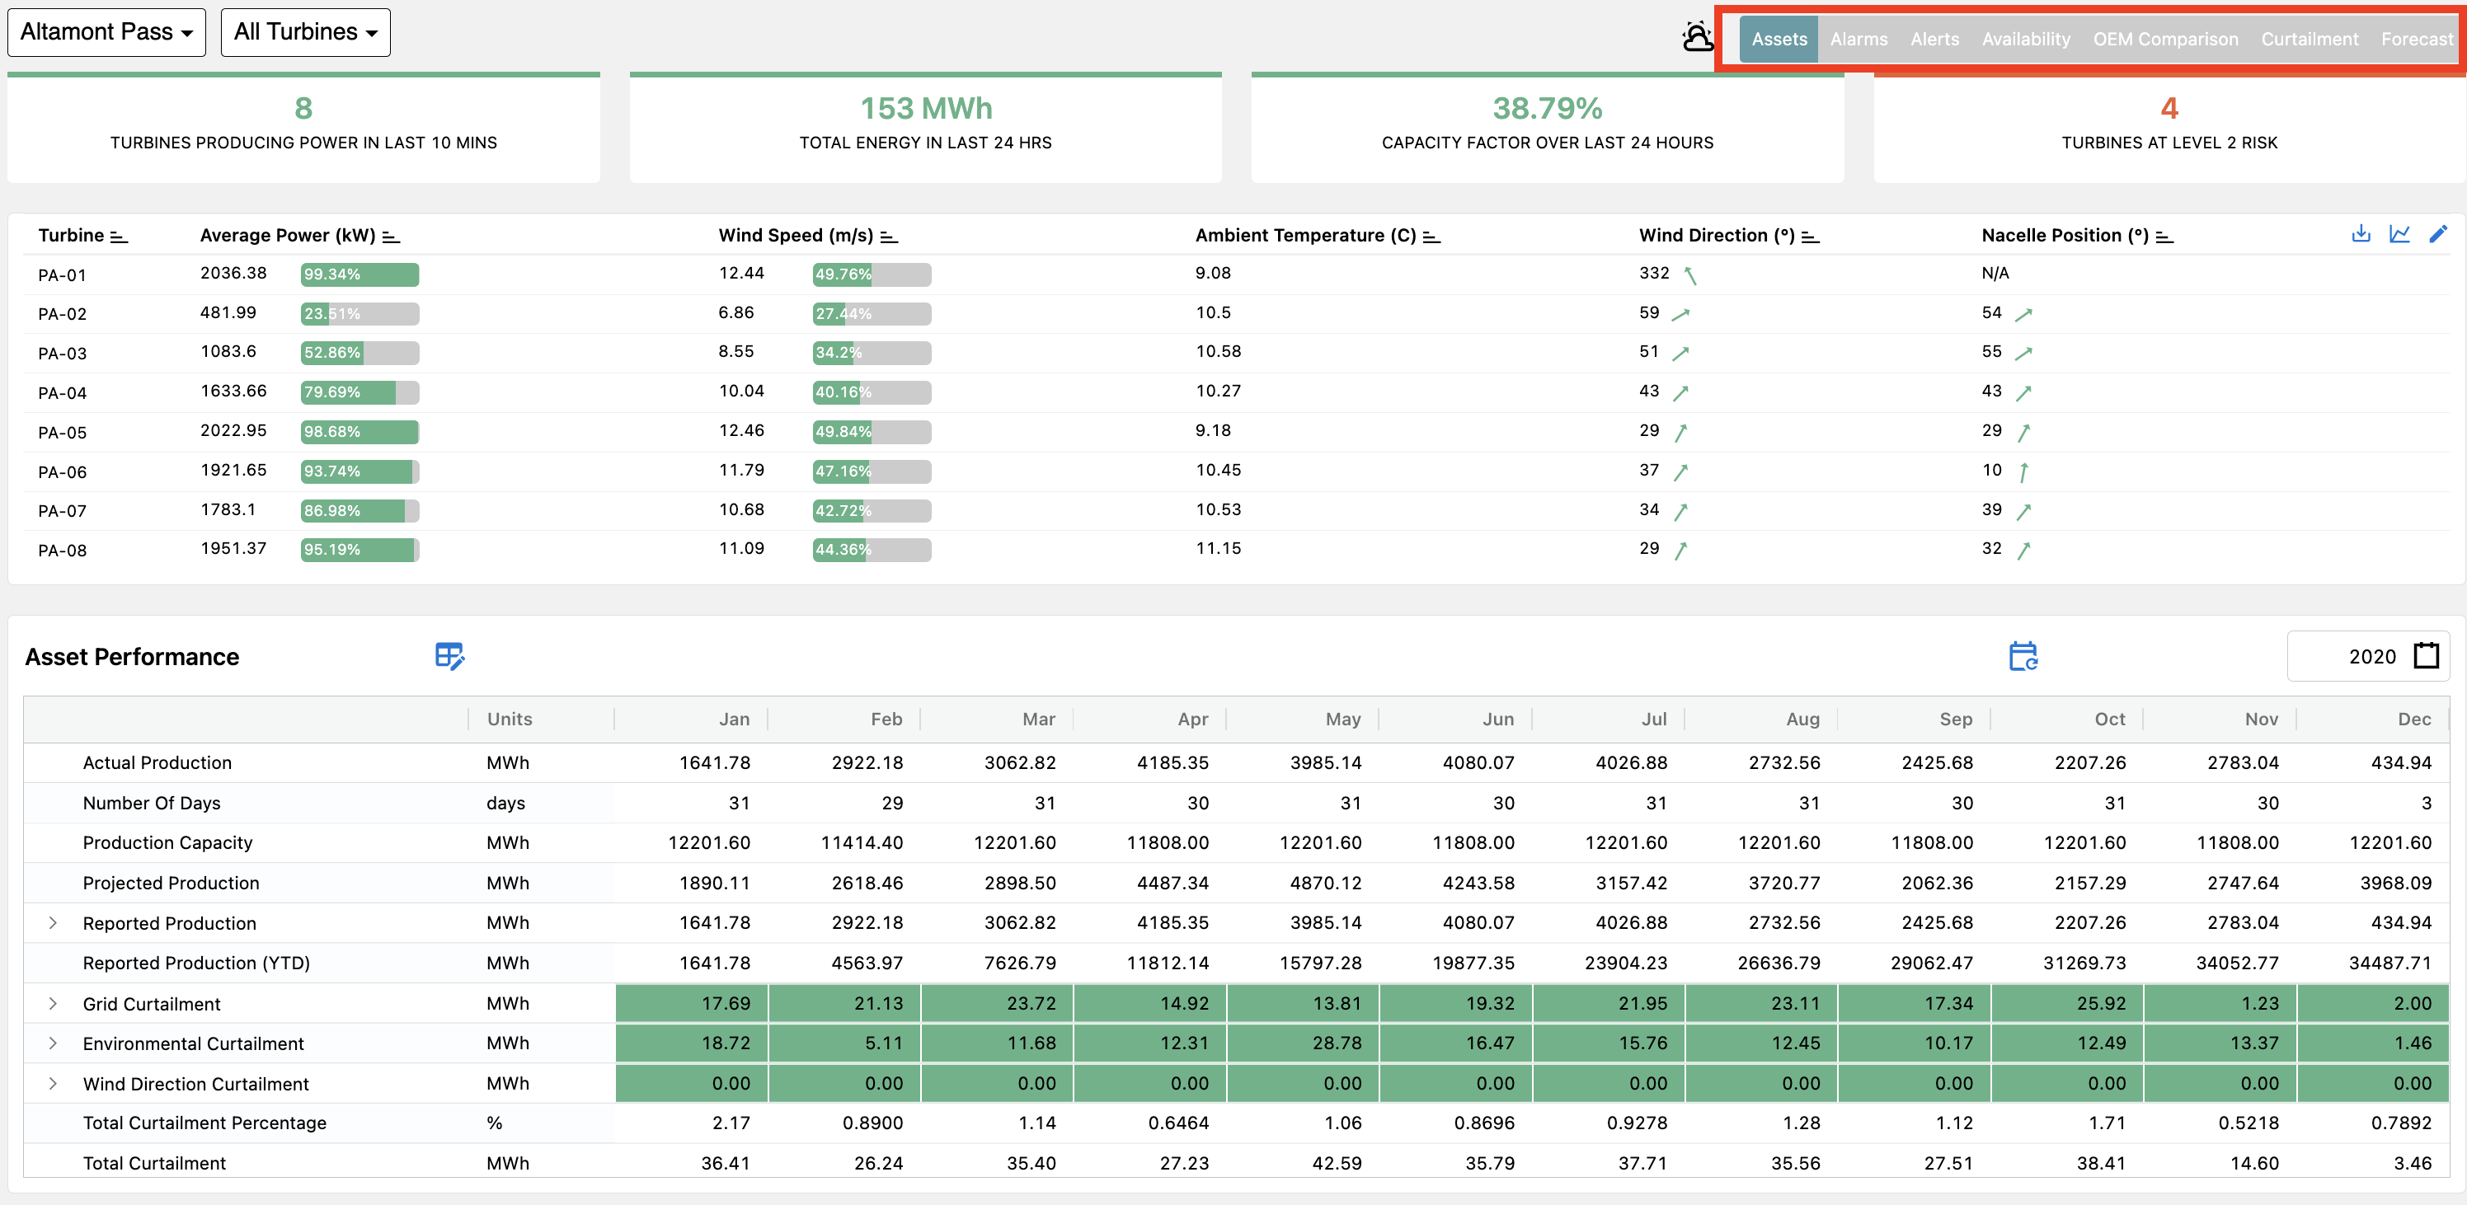Expand the Wind Direction Curtailment row

pos(53,1084)
